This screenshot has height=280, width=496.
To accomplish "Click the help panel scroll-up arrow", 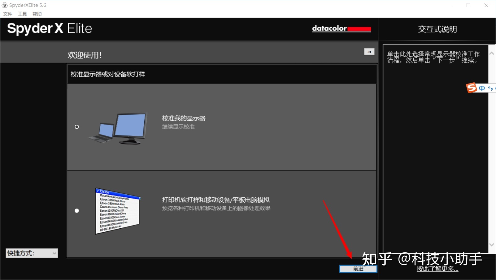I will (492, 53).
